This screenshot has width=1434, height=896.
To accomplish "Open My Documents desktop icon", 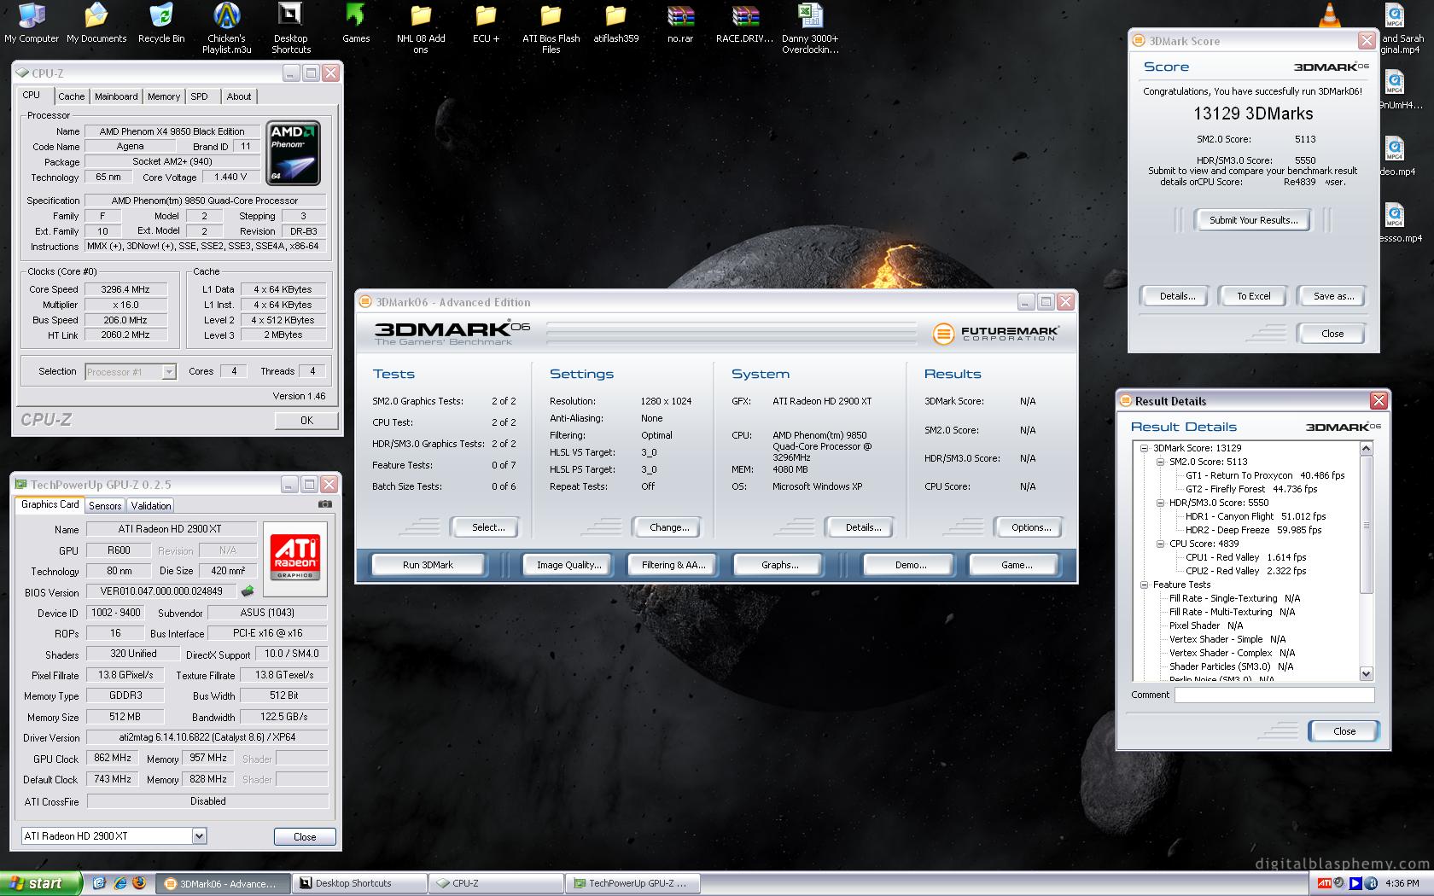I will click(96, 23).
